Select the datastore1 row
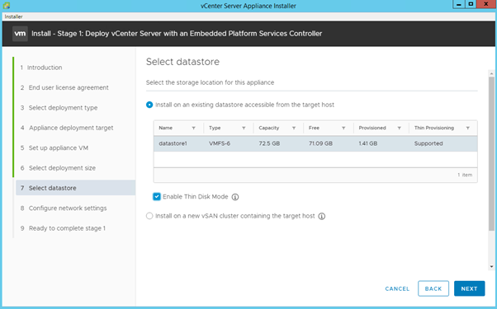Viewport: 497px width, 309px height. coord(315,143)
